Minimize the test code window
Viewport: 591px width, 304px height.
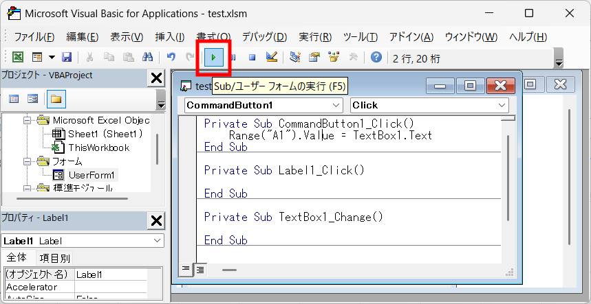point(440,86)
